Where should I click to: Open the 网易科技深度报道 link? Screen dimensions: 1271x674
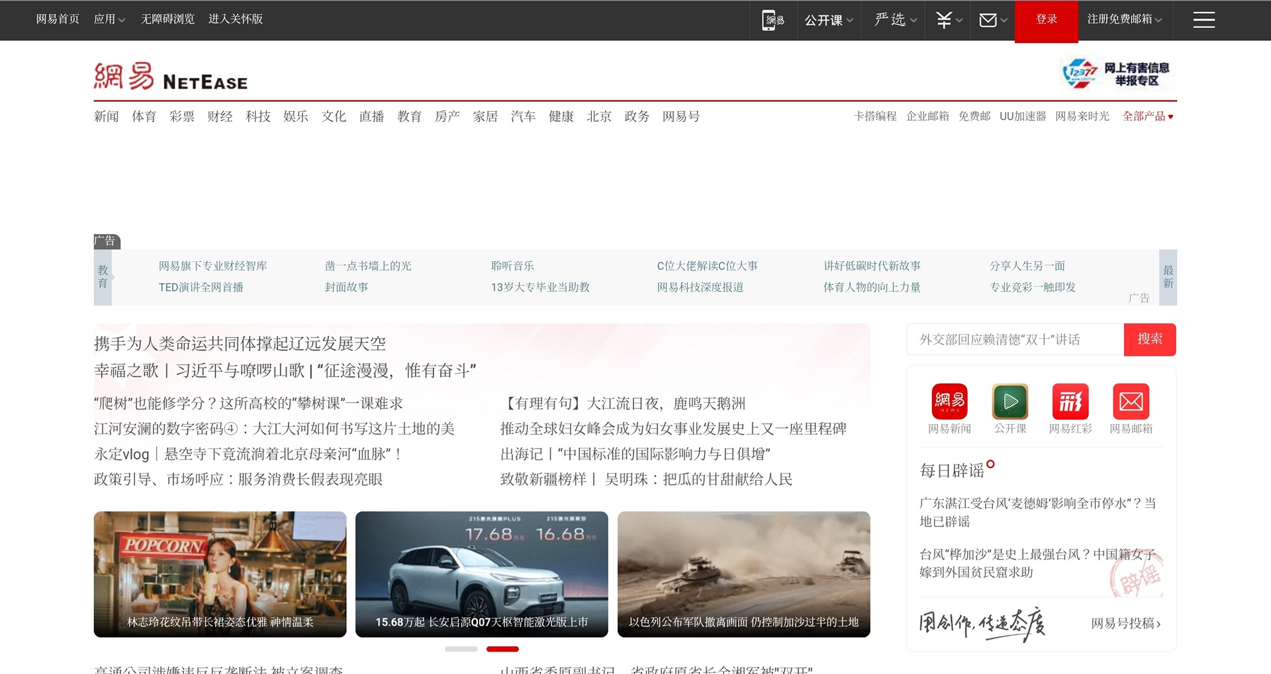pyautogui.click(x=700, y=287)
